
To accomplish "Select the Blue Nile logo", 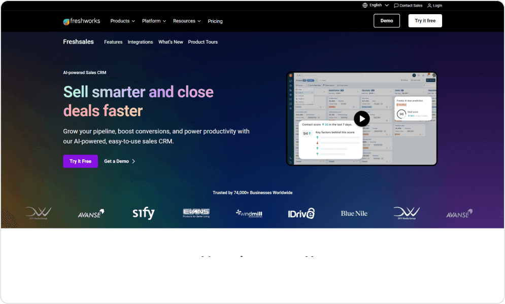I will [x=354, y=213].
